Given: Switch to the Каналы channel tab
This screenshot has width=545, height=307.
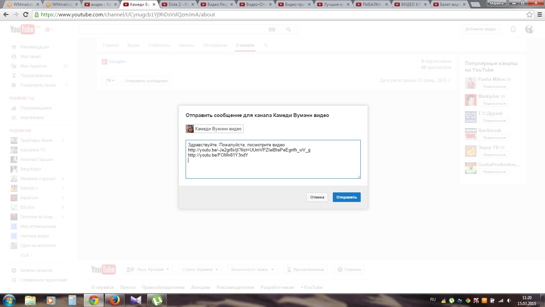Looking at the screenshot, I should click(x=187, y=45).
